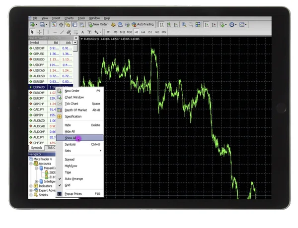
Task: Switch timeframe to M30
Action: (x=130, y=32)
